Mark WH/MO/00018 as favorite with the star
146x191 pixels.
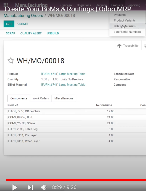click(x=11, y=60)
